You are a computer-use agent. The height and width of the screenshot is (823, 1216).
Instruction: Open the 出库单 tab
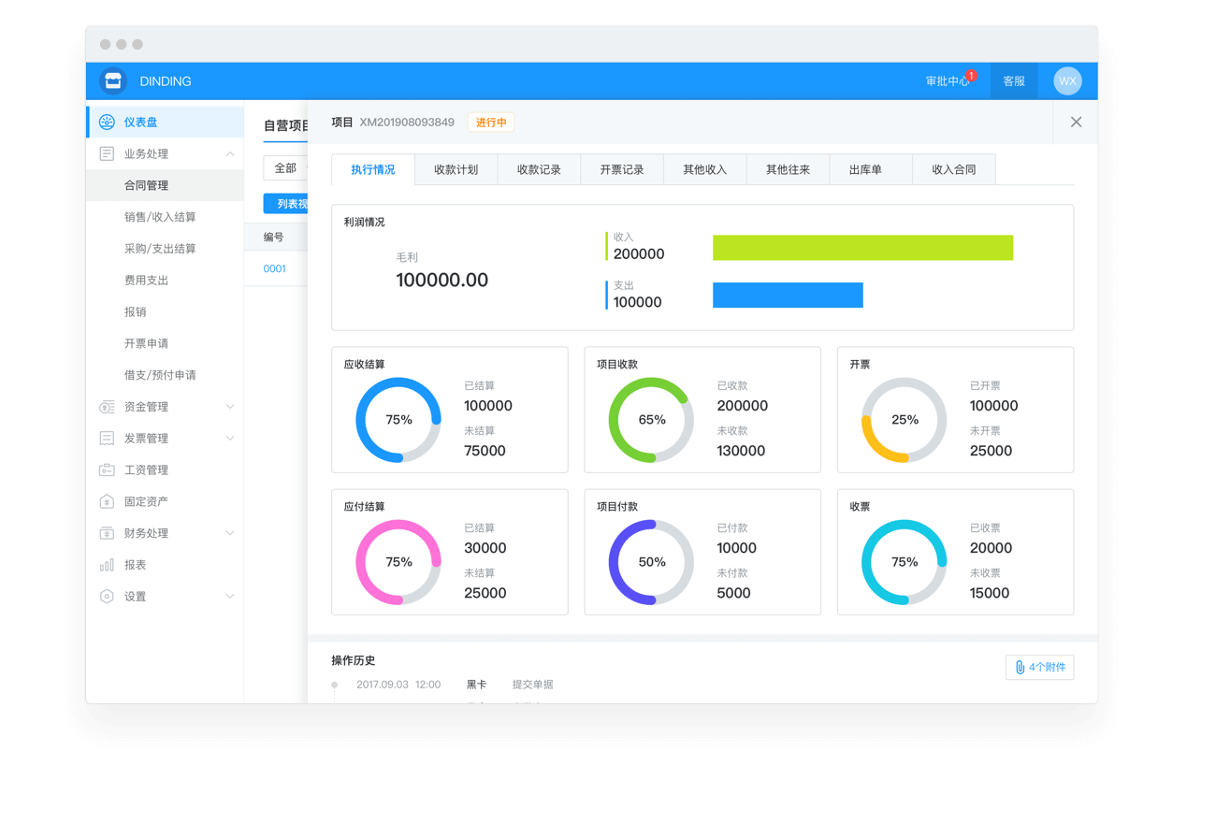[x=865, y=169]
